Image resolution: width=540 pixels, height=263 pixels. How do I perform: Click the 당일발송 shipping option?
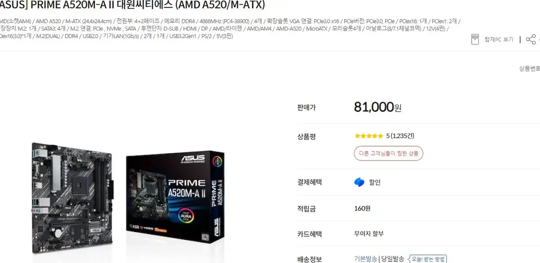pyautogui.click(x=392, y=259)
